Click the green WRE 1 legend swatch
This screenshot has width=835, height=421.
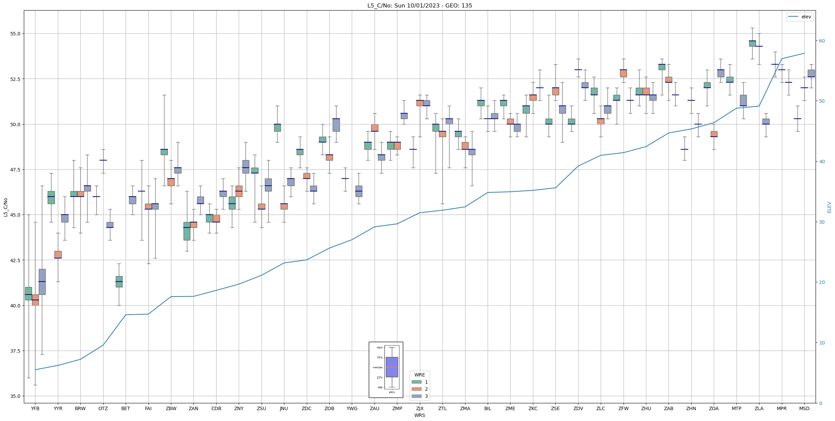[x=416, y=382]
